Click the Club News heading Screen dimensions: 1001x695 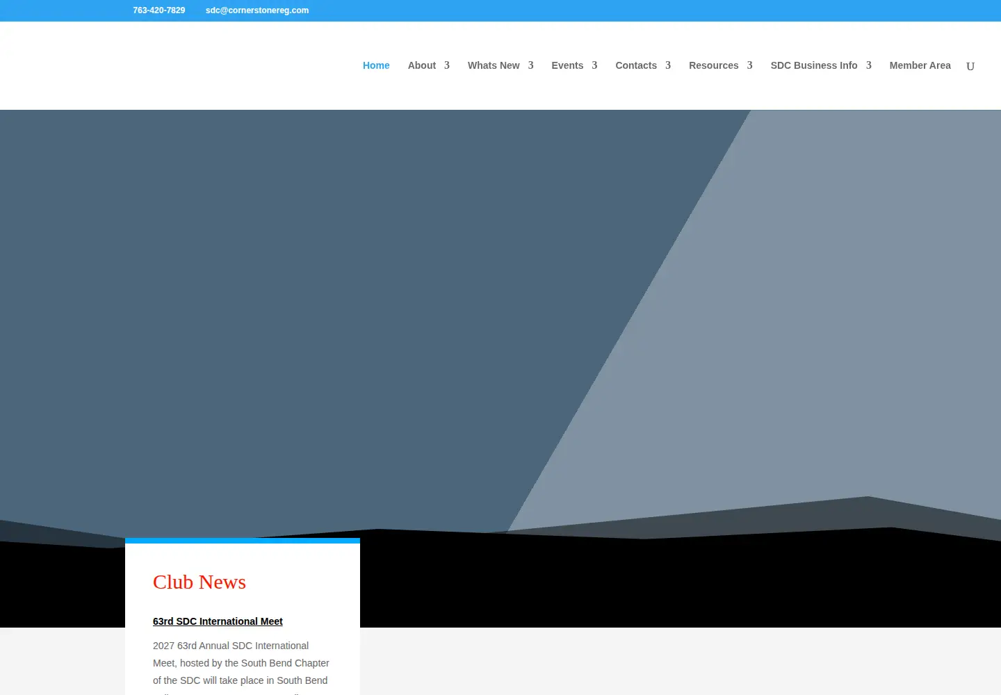200,582
